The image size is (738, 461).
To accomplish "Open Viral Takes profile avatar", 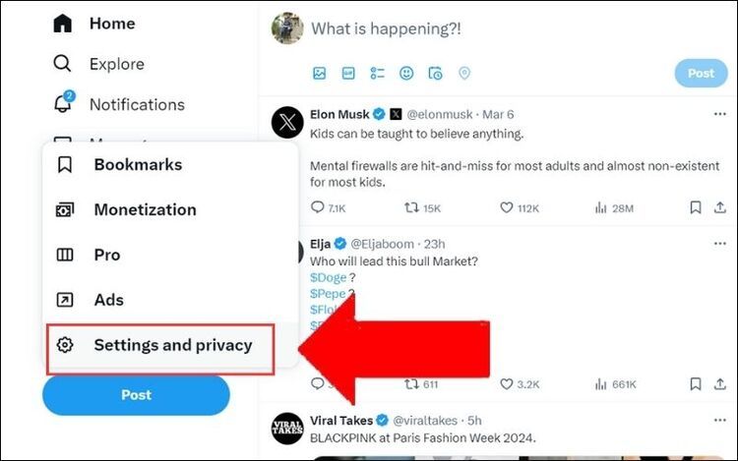I will click(287, 428).
